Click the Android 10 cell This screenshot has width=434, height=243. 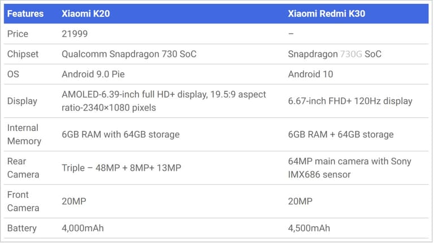pos(310,74)
